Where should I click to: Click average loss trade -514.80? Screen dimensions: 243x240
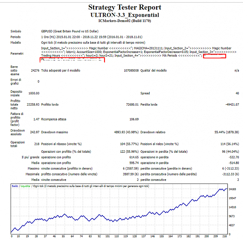(234, 163)
